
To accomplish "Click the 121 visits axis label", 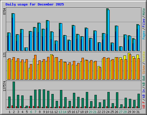I will pos(4,55).
